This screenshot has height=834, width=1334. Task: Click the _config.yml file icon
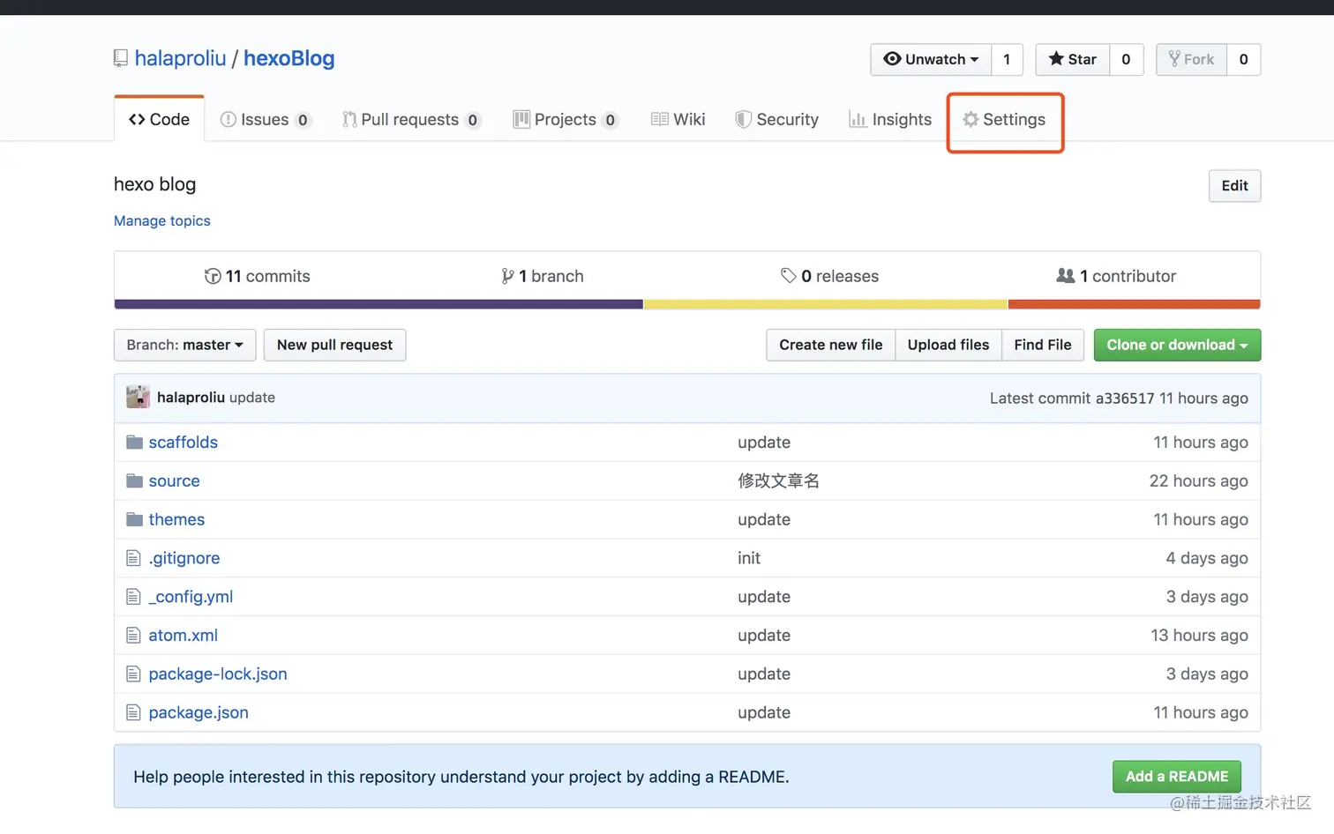133,597
